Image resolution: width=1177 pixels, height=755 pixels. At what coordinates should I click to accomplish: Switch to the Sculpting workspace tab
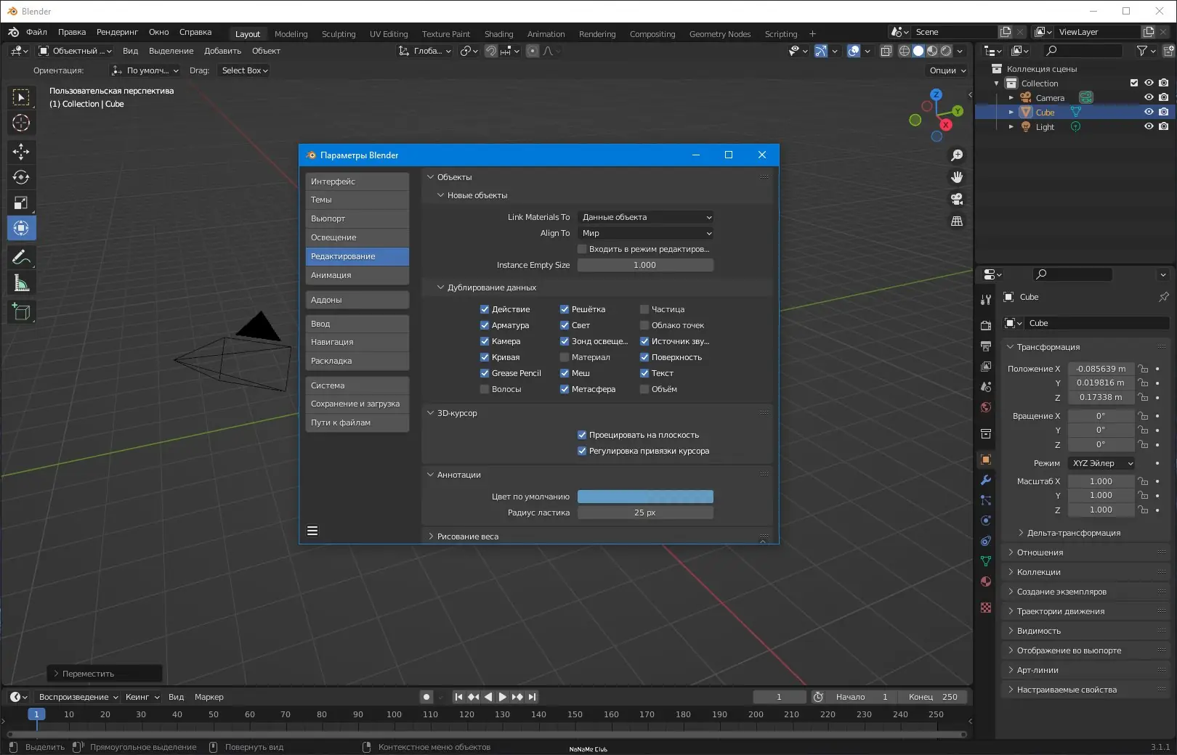point(339,34)
